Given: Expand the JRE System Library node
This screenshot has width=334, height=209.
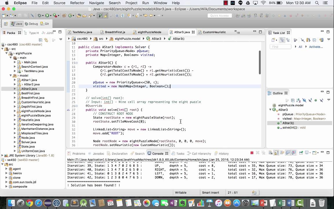Looking at the screenshot, I should click(2, 156).
